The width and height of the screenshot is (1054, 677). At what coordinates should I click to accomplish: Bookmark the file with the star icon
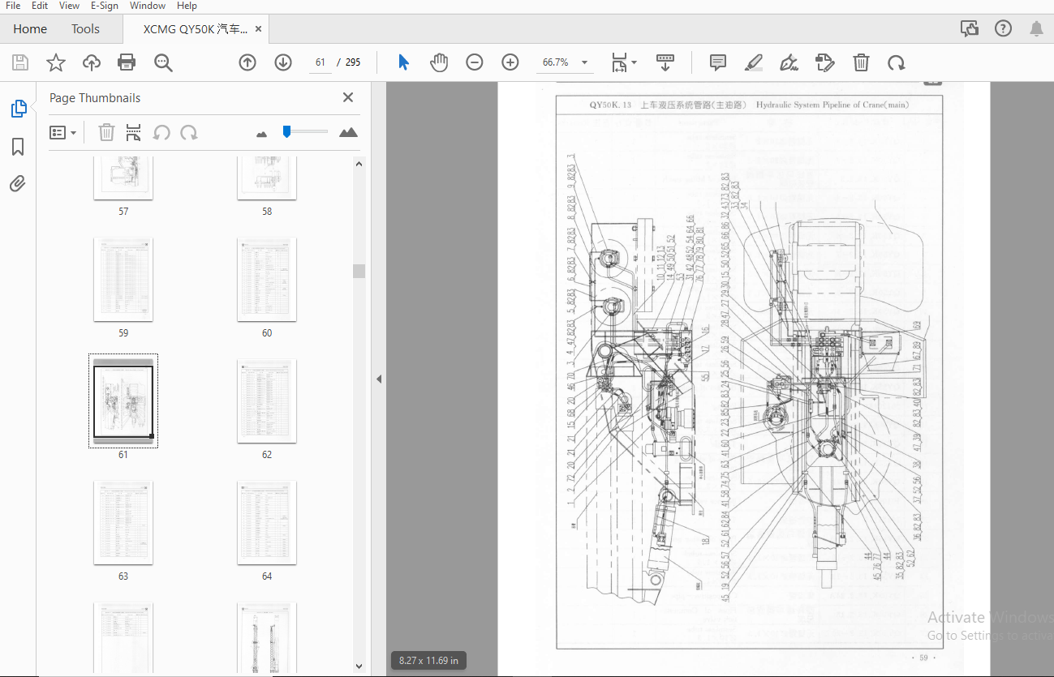click(x=55, y=62)
